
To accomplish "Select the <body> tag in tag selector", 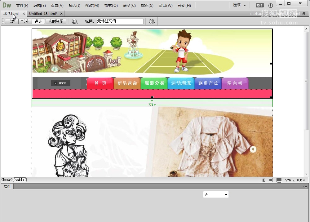I will point(7,180).
